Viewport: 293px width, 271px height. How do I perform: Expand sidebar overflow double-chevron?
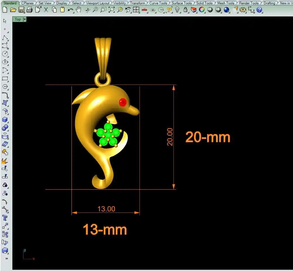(6, 258)
